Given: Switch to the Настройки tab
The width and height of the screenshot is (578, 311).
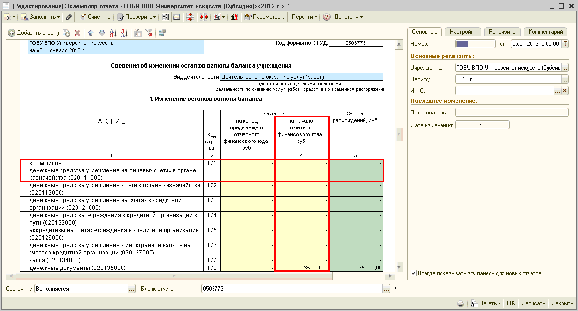Looking at the screenshot, I should coord(463,32).
